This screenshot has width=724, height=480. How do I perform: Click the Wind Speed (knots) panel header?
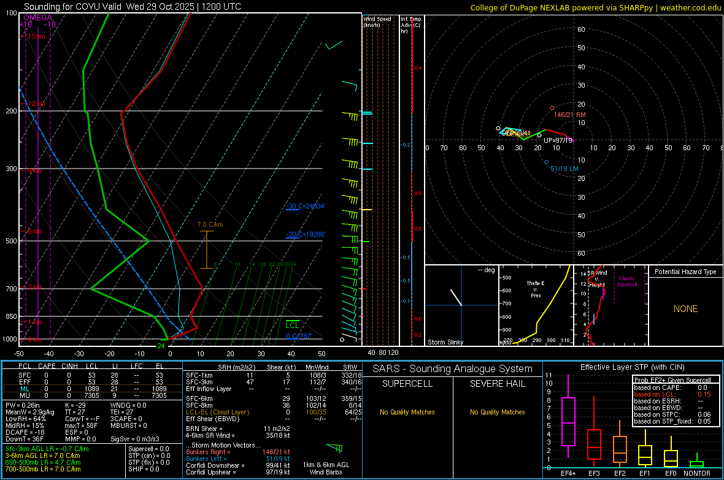tap(377, 21)
